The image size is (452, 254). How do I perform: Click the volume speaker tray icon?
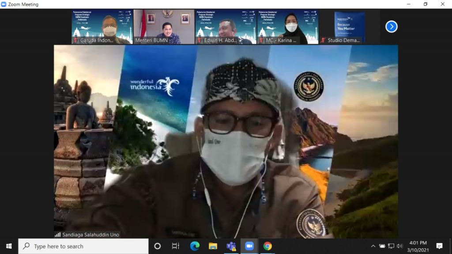399,246
